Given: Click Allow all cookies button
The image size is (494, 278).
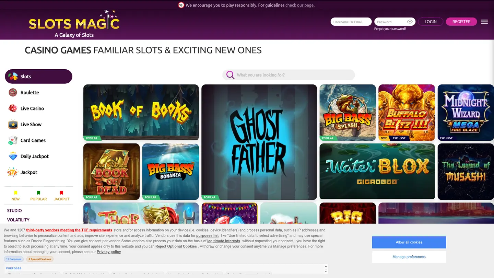Looking at the screenshot, I should click(409, 242).
